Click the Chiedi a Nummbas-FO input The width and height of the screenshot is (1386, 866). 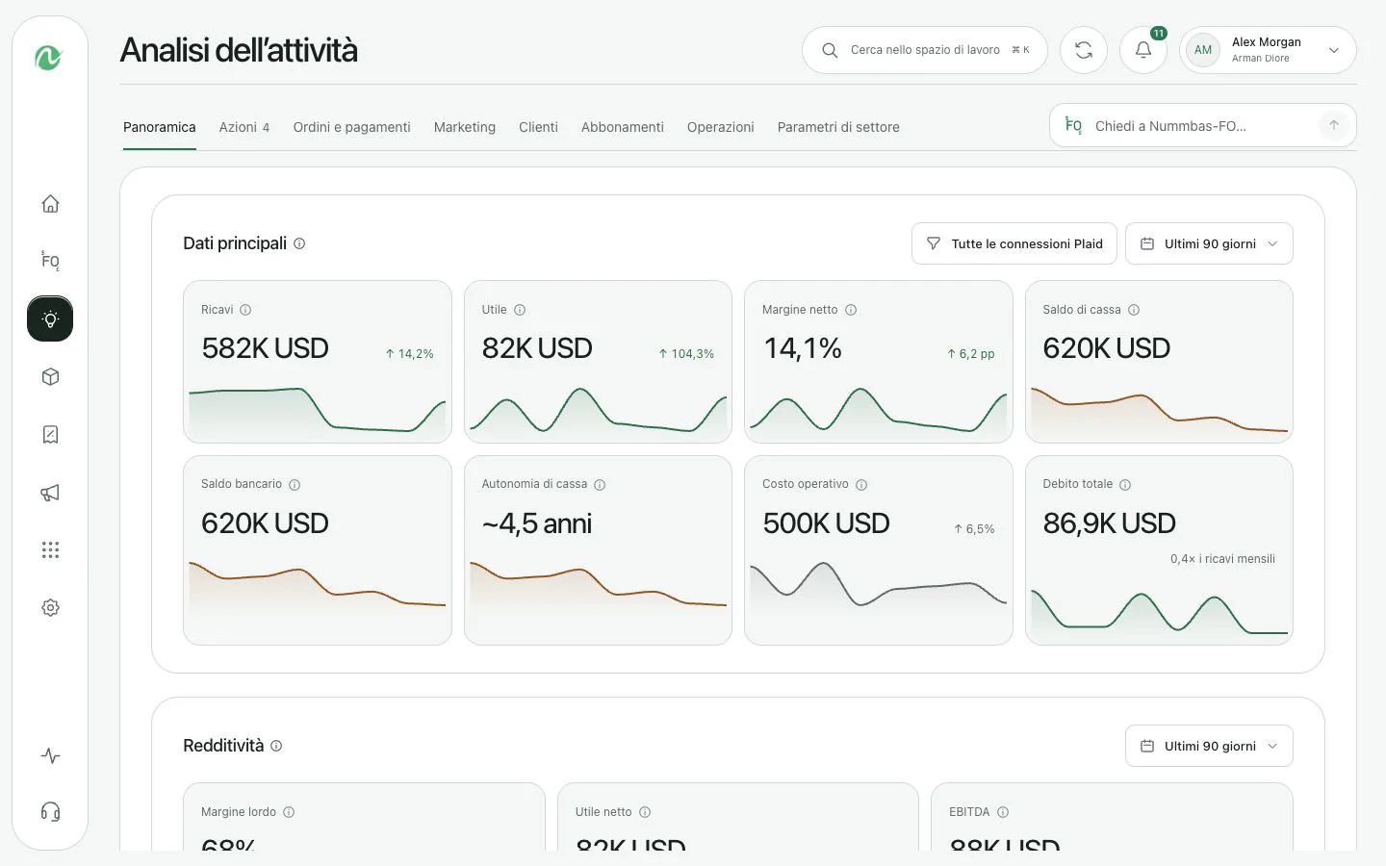click(x=1203, y=125)
